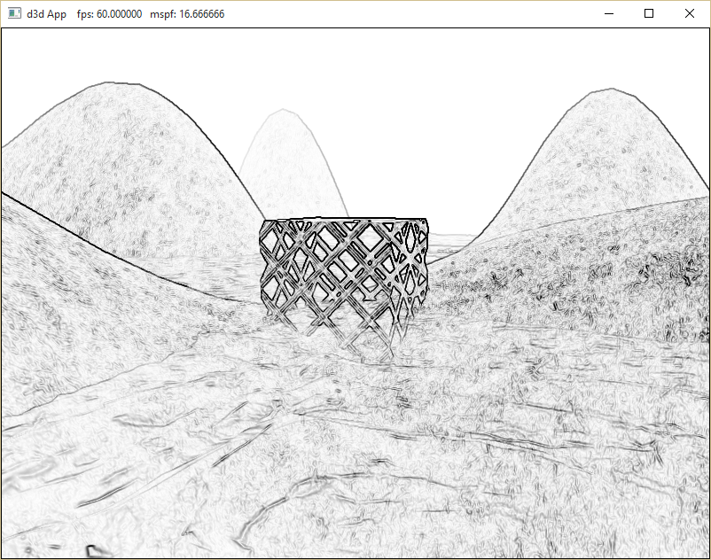Click the d3d App window icon
This screenshot has height=560, width=711.
click(x=14, y=14)
